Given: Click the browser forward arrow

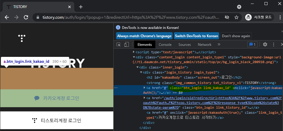Looking at the screenshot, I should click(x=16, y=17).
